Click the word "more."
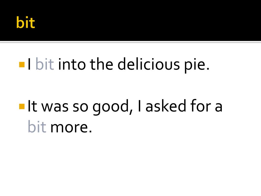 coord(71,128)
